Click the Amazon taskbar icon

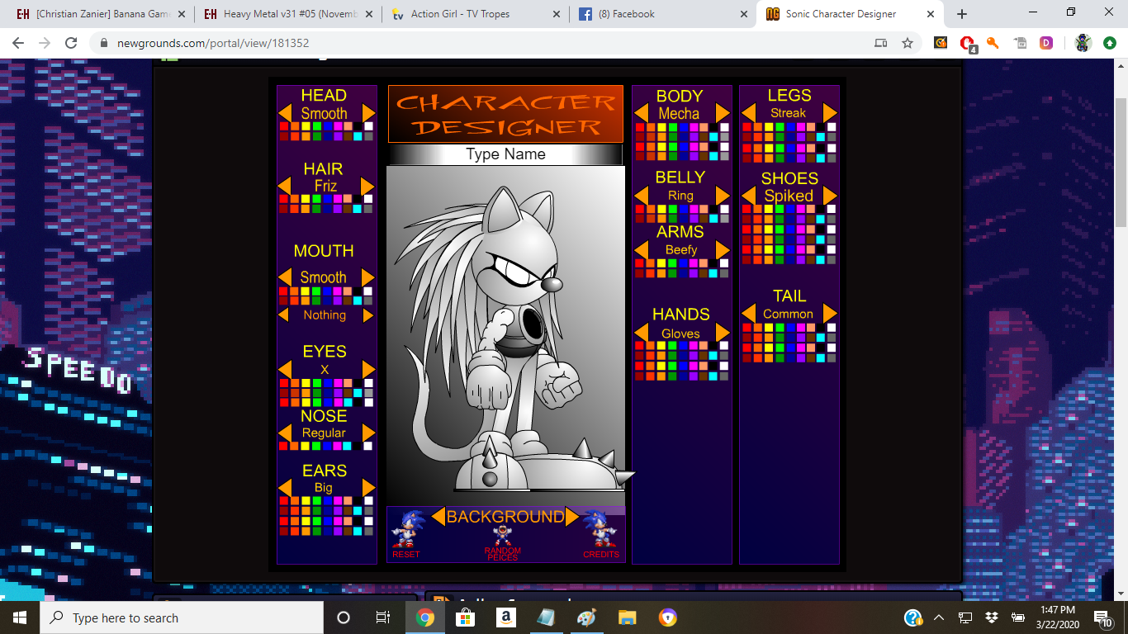506,617
